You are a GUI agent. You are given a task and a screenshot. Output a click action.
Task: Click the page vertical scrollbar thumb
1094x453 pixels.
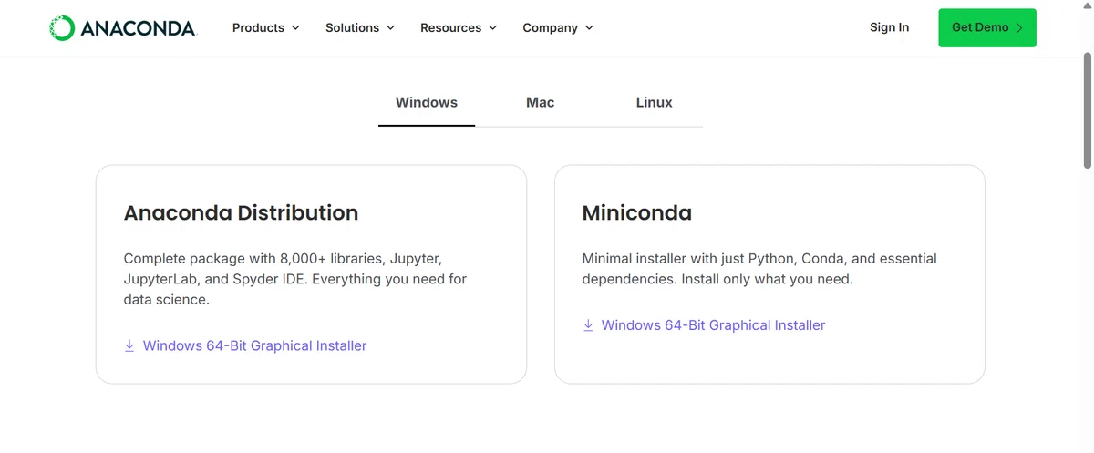1087,112
